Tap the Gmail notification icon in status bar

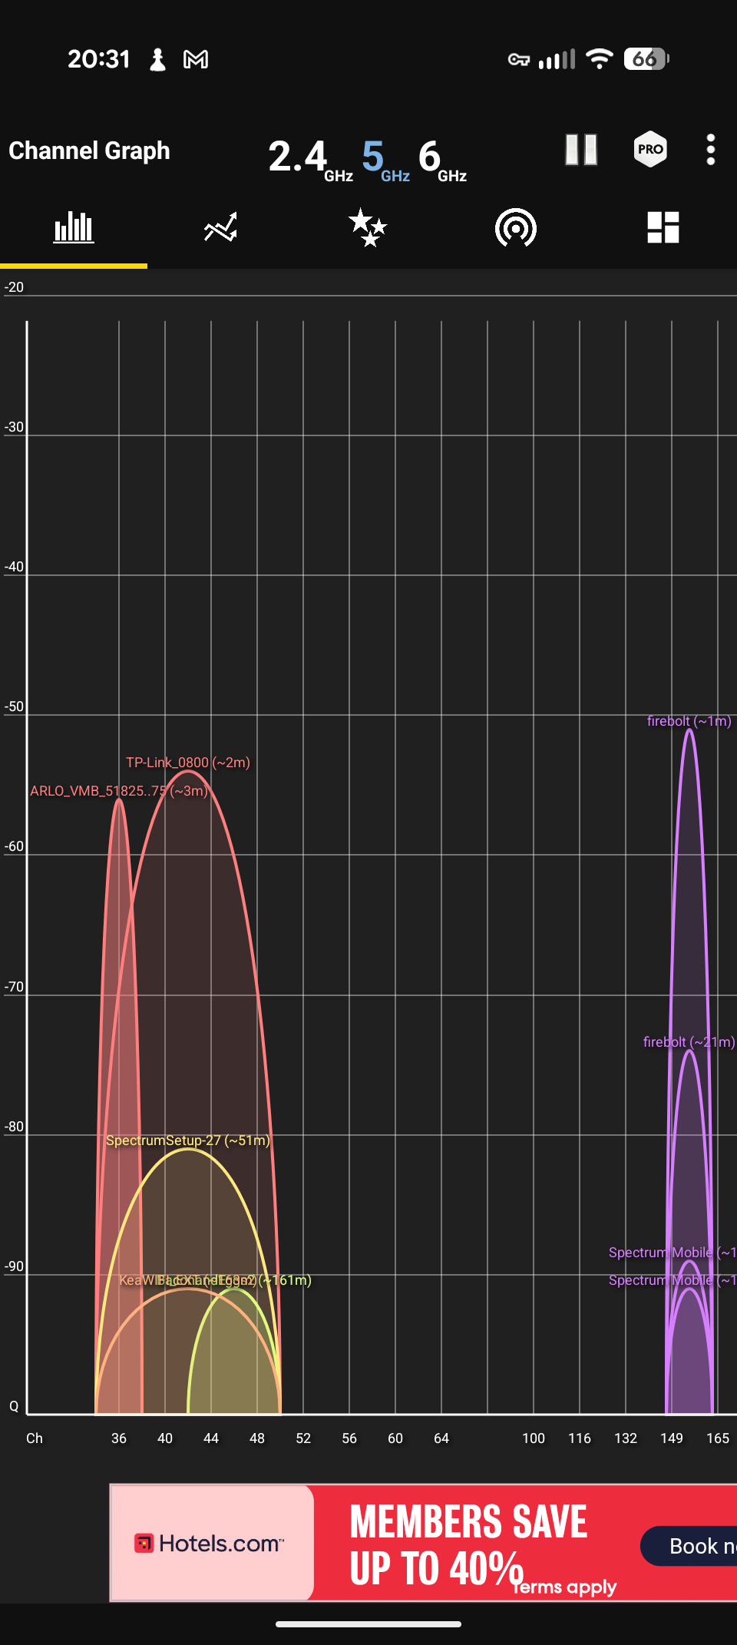(196, 59)
